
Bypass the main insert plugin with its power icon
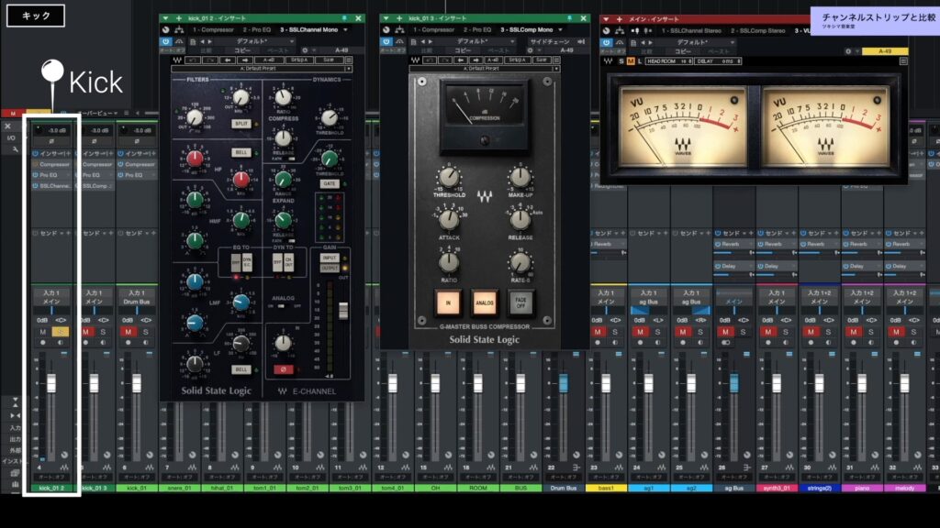pyautogui.click(x=607, y=42)
